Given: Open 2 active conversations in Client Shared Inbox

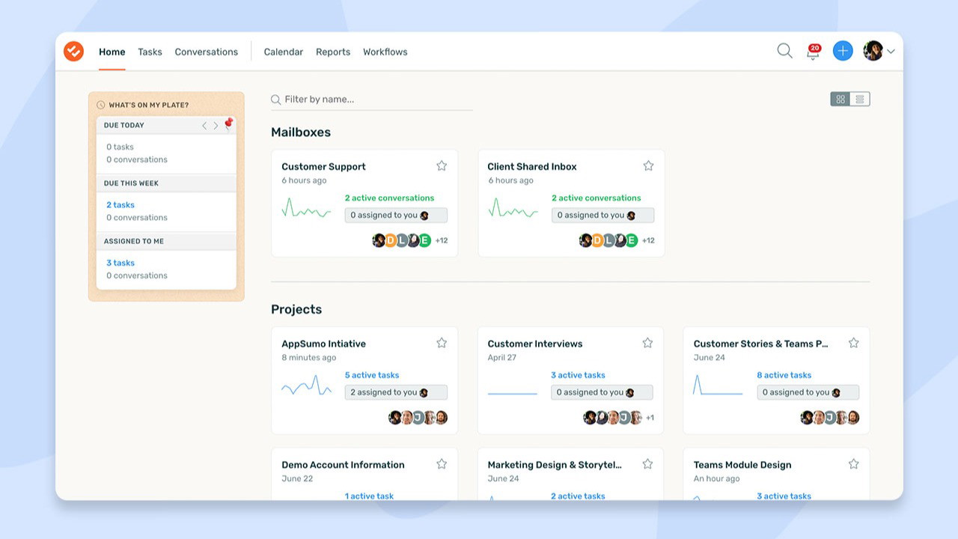Looking at the screenshot, I should [x=597, y=198].
